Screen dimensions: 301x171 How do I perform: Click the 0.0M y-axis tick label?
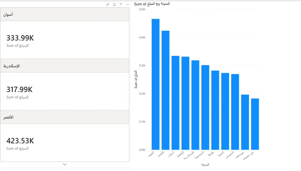142,150
